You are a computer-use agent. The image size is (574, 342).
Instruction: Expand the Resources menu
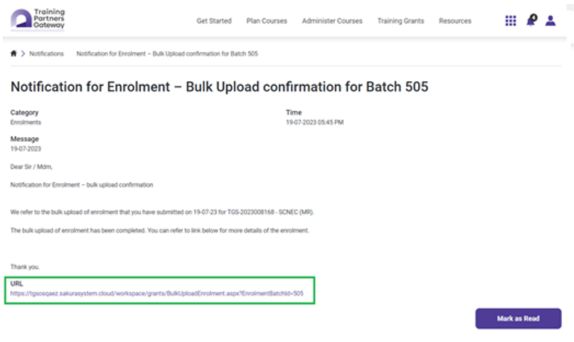tap(455, 21)
